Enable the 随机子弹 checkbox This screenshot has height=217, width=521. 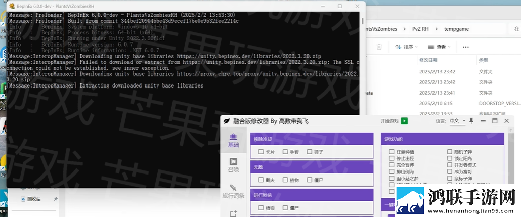[449, 152]
